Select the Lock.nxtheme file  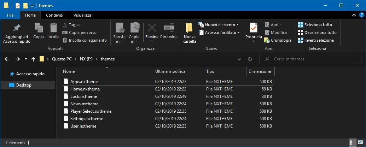point(83,96)
